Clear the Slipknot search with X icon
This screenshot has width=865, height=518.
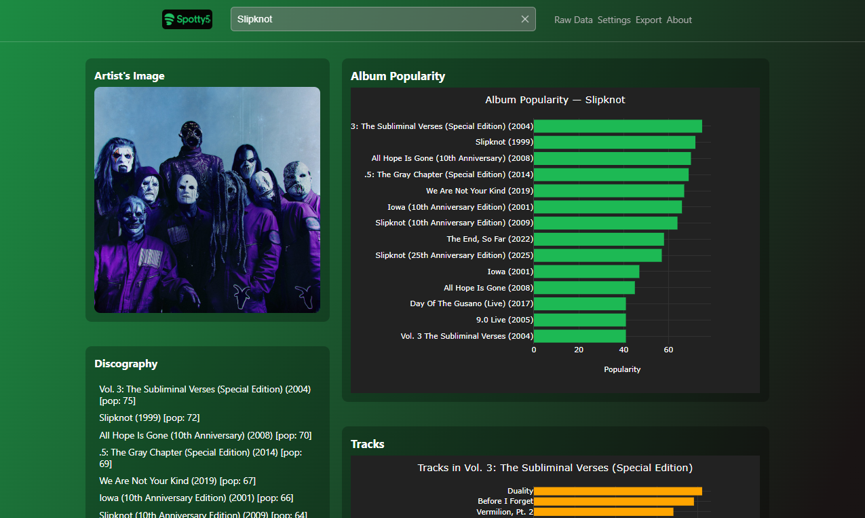click(524, 19)
